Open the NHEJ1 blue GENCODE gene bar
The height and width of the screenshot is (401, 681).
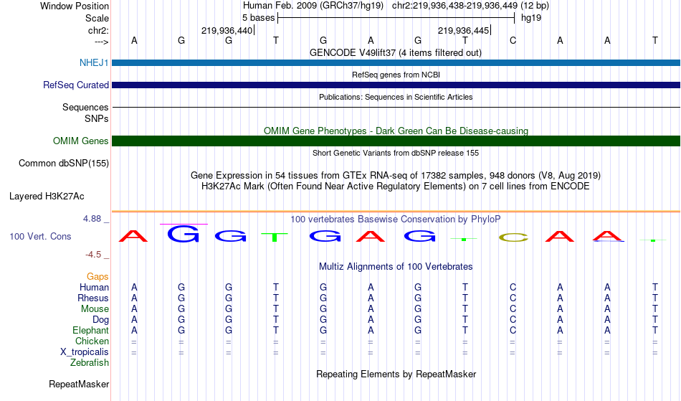pos(396,62)
